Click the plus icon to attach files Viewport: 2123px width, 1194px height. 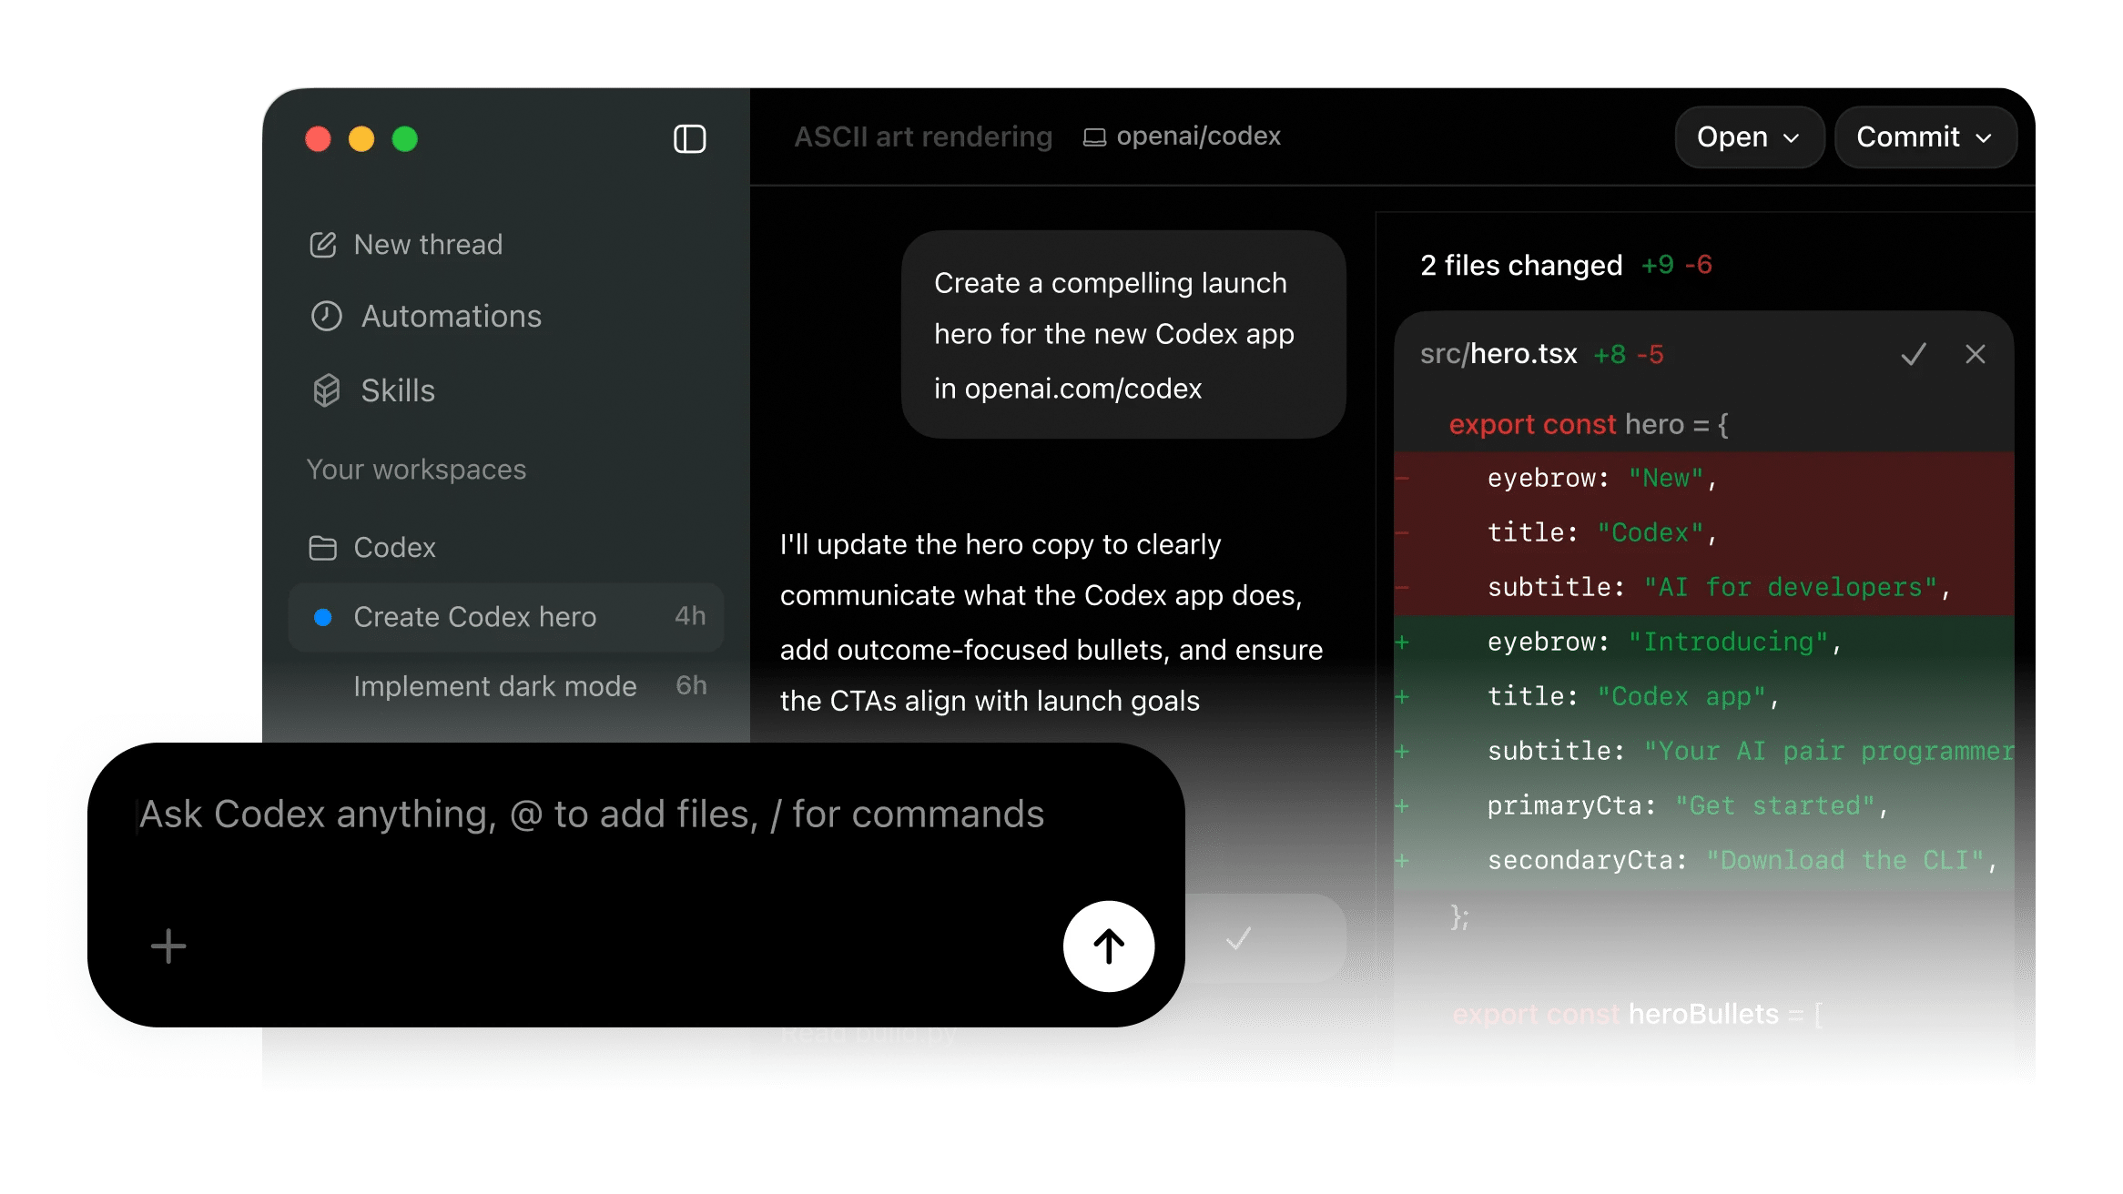168,946
